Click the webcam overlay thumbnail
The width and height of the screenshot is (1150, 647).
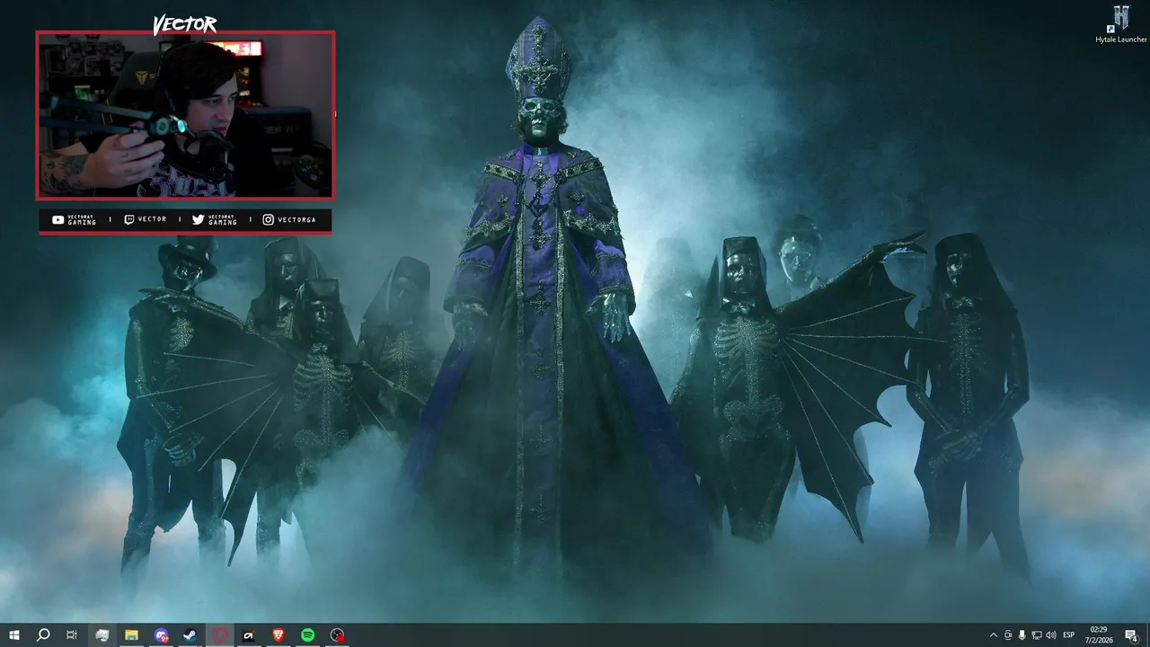point(185,115)
